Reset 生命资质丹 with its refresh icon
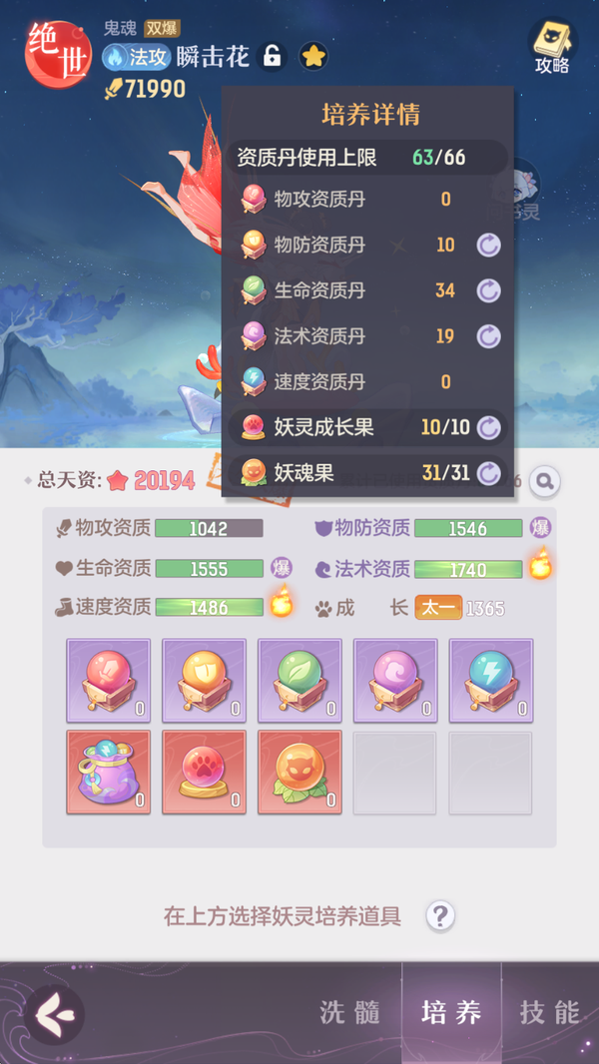The height and width of the screenshot is (1064, 599). click(x=488, y=290)
